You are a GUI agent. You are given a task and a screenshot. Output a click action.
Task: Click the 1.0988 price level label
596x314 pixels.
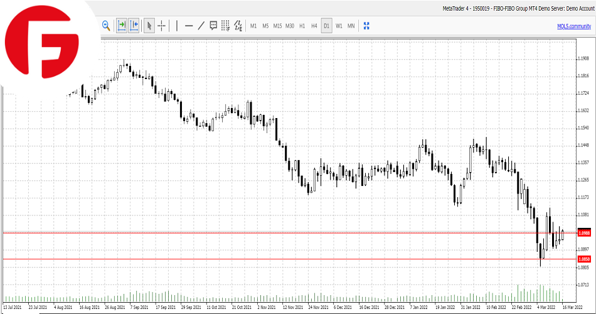click(x=584, y=233)
